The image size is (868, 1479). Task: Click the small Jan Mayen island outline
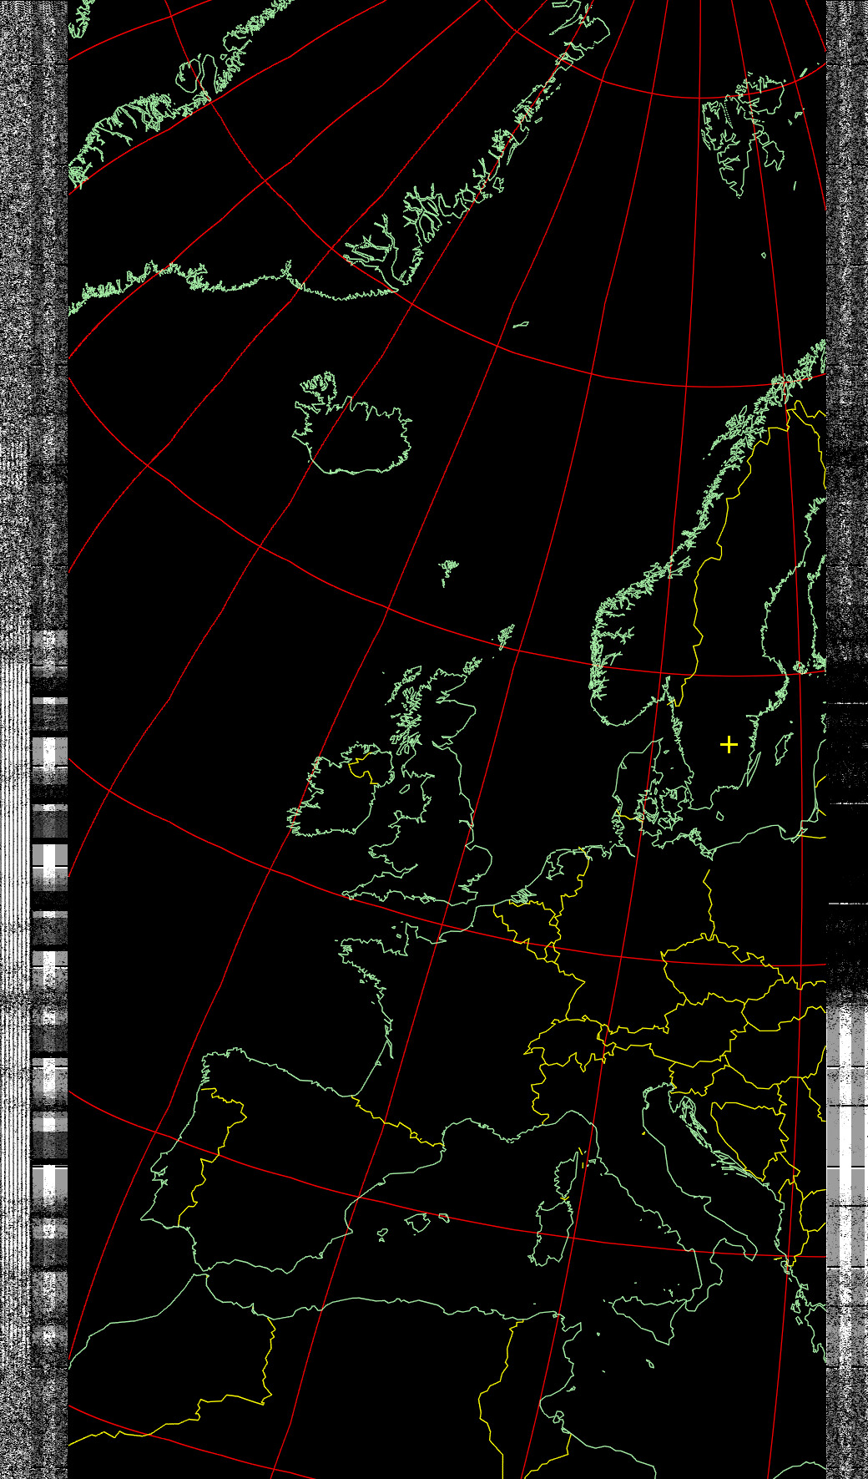(x=521, y=324)
